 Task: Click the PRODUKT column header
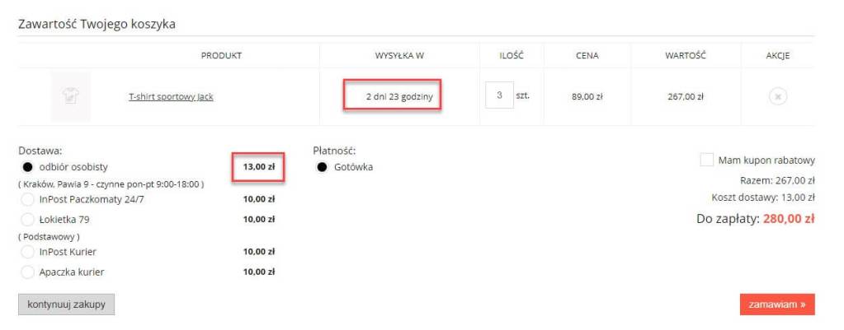tap(221, 56)
